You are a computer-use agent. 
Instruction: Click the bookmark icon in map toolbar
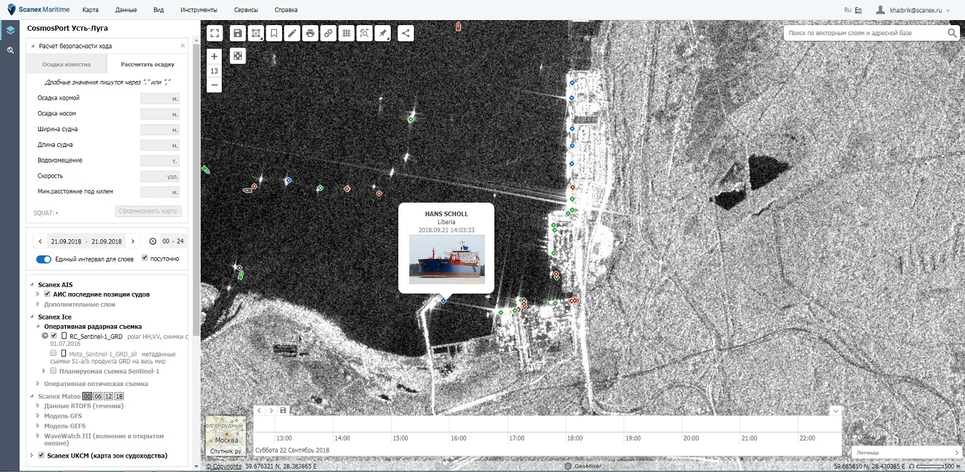(x=274, y=33)
